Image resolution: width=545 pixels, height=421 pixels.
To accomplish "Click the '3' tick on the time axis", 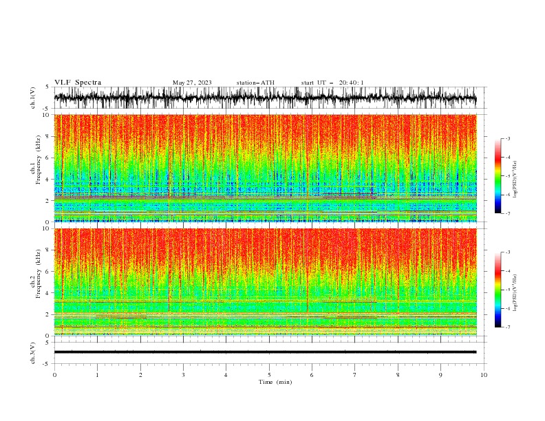I will pyautogui.click(x=183, y=375).
